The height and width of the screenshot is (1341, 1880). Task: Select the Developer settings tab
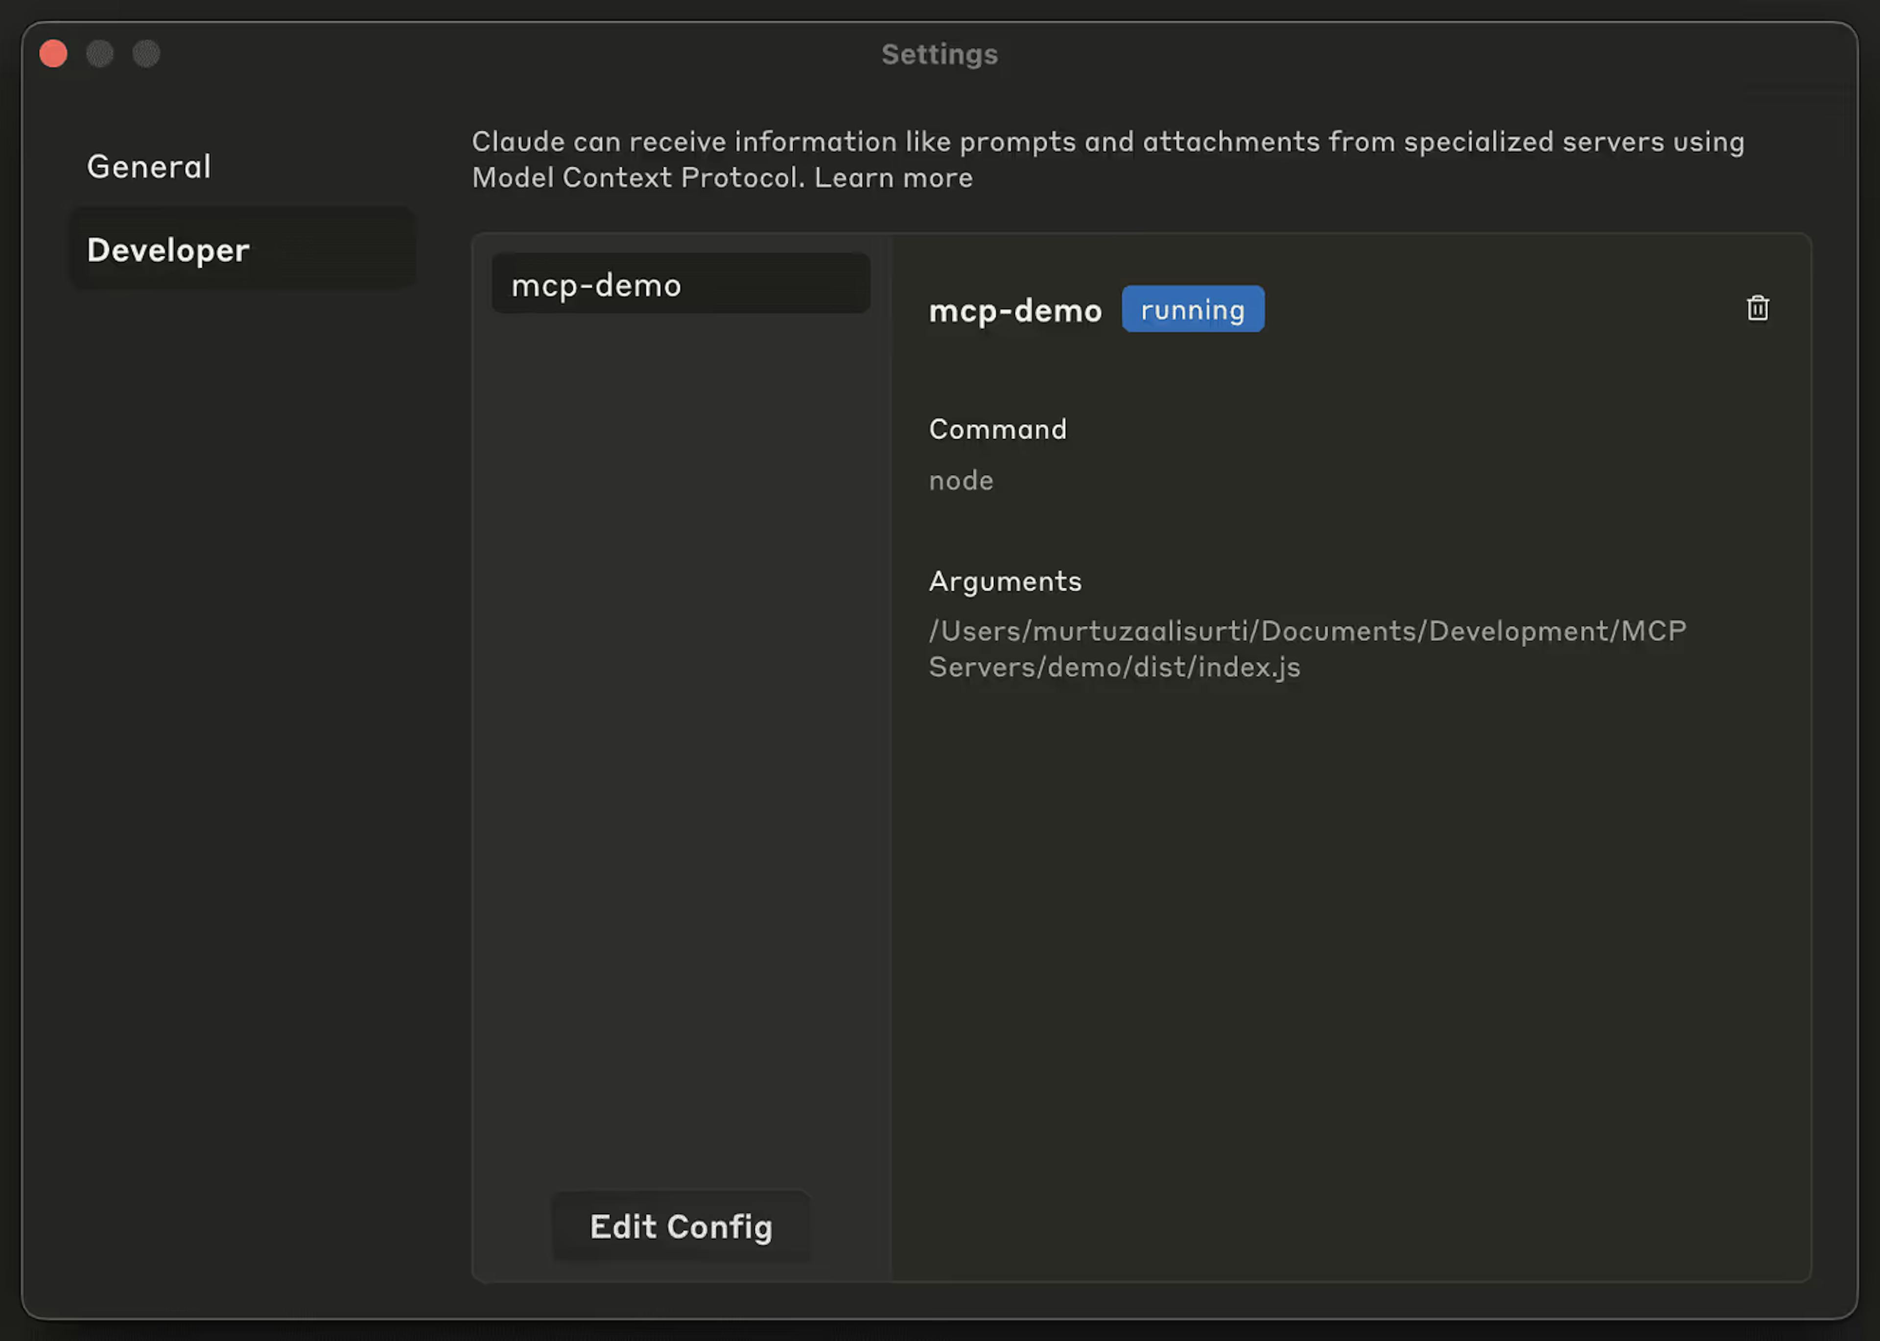click(x=167, y=250)
